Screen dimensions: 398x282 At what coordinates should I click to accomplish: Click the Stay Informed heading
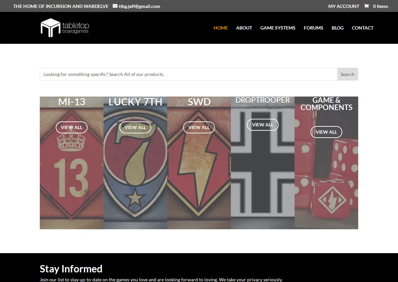point(71,269)
